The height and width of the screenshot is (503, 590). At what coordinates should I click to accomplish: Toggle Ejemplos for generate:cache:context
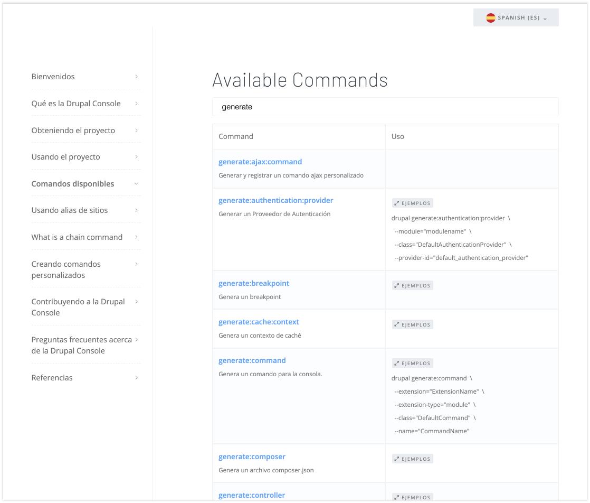[x=412, y=325]
